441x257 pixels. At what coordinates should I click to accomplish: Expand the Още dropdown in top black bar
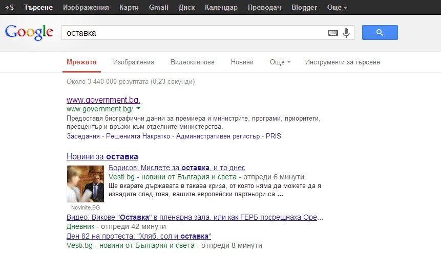coord(337,7)
